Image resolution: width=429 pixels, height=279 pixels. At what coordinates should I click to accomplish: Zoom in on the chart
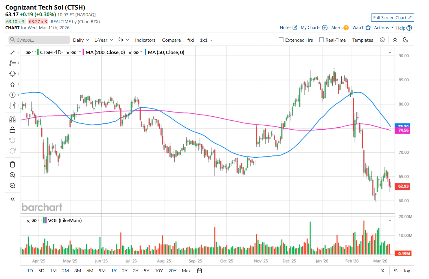[x=12, y=175]
